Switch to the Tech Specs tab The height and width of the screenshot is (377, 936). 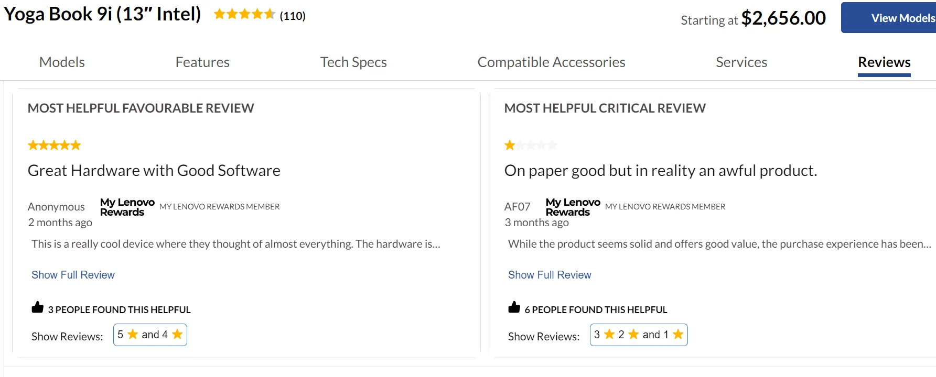353,62
